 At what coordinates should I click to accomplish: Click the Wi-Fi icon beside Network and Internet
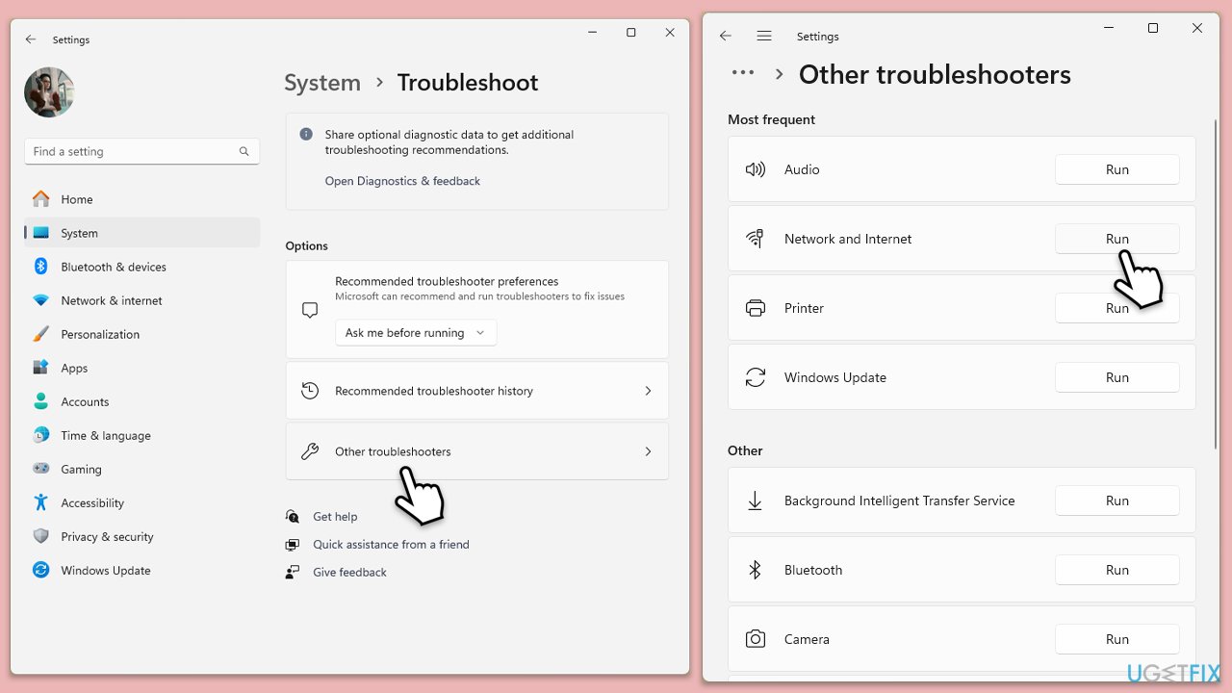tap(756, 239)
